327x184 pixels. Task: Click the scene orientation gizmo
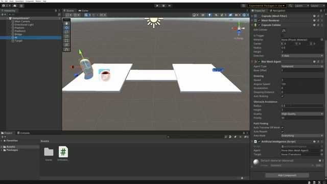[x=239, y=29]
